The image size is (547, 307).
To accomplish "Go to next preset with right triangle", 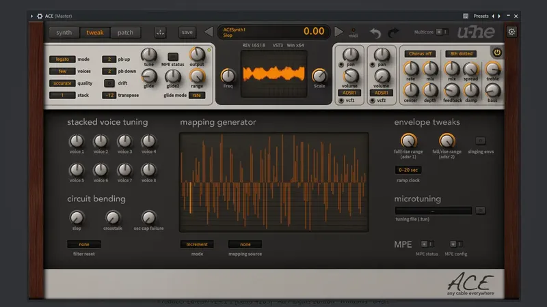I will pos(338,32).
